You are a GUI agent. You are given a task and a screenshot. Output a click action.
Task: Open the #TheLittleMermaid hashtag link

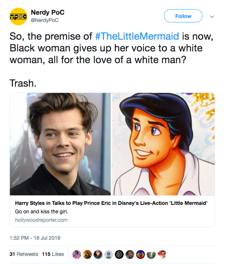137,36
